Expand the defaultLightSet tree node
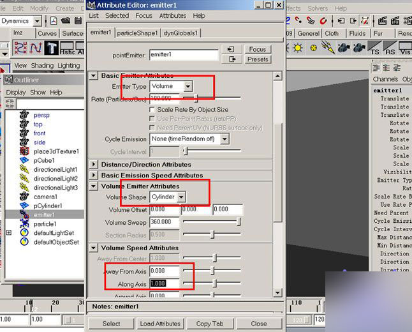The width and height of the screenshot is (412, 332). 9,233
